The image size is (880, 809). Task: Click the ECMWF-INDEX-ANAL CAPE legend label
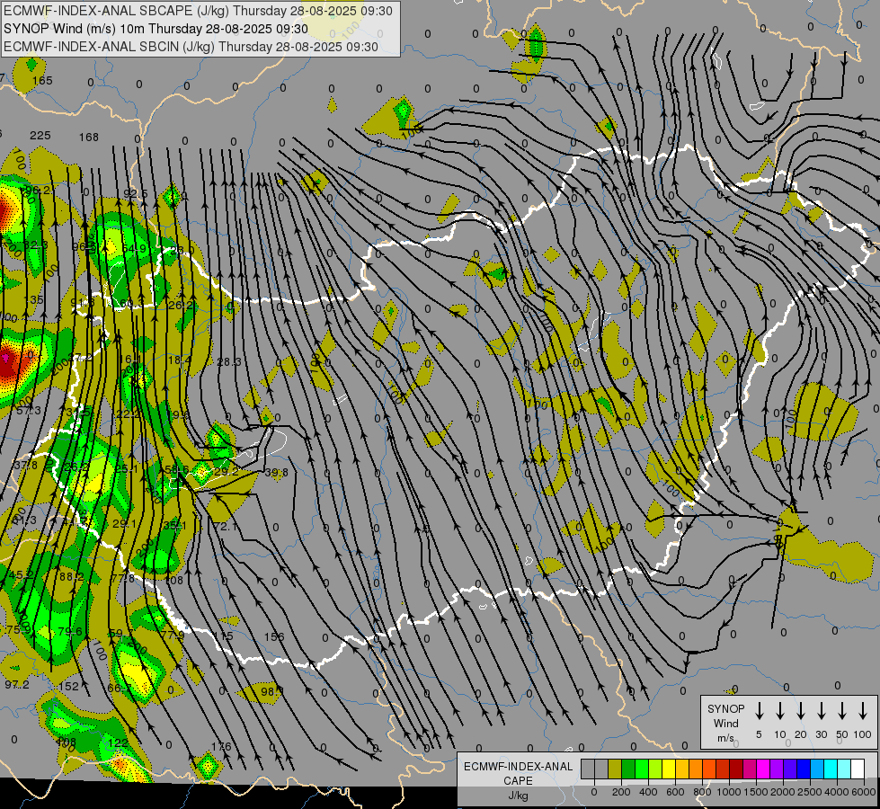click(x=518, y=774)
